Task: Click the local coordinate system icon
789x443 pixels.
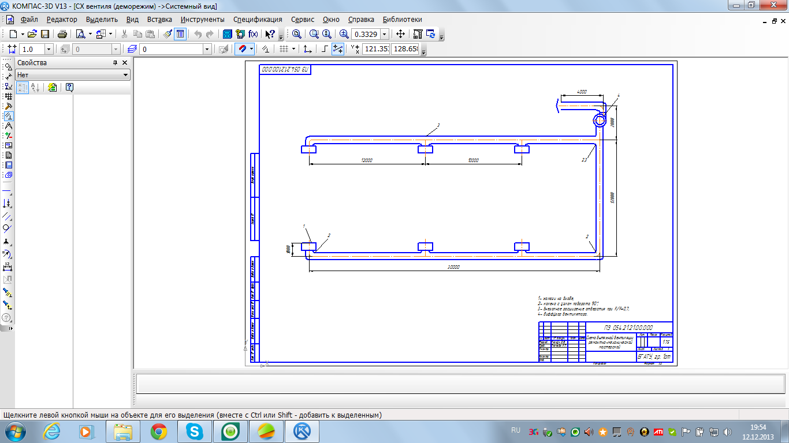Action: point(308,50)
